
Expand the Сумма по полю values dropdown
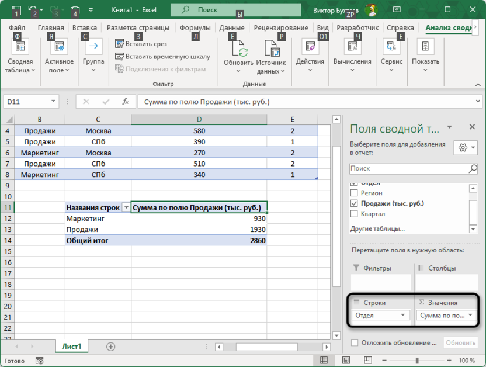[x=470, y=315]
